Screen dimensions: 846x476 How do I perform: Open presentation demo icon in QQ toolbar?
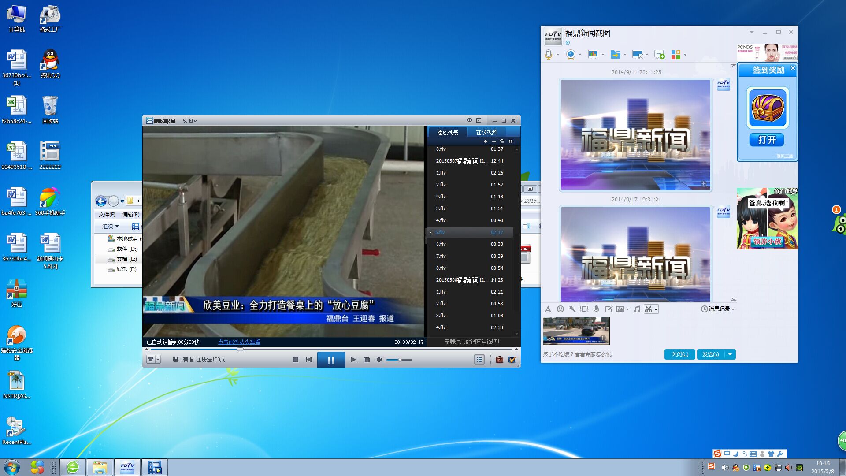tap(593, 55)
